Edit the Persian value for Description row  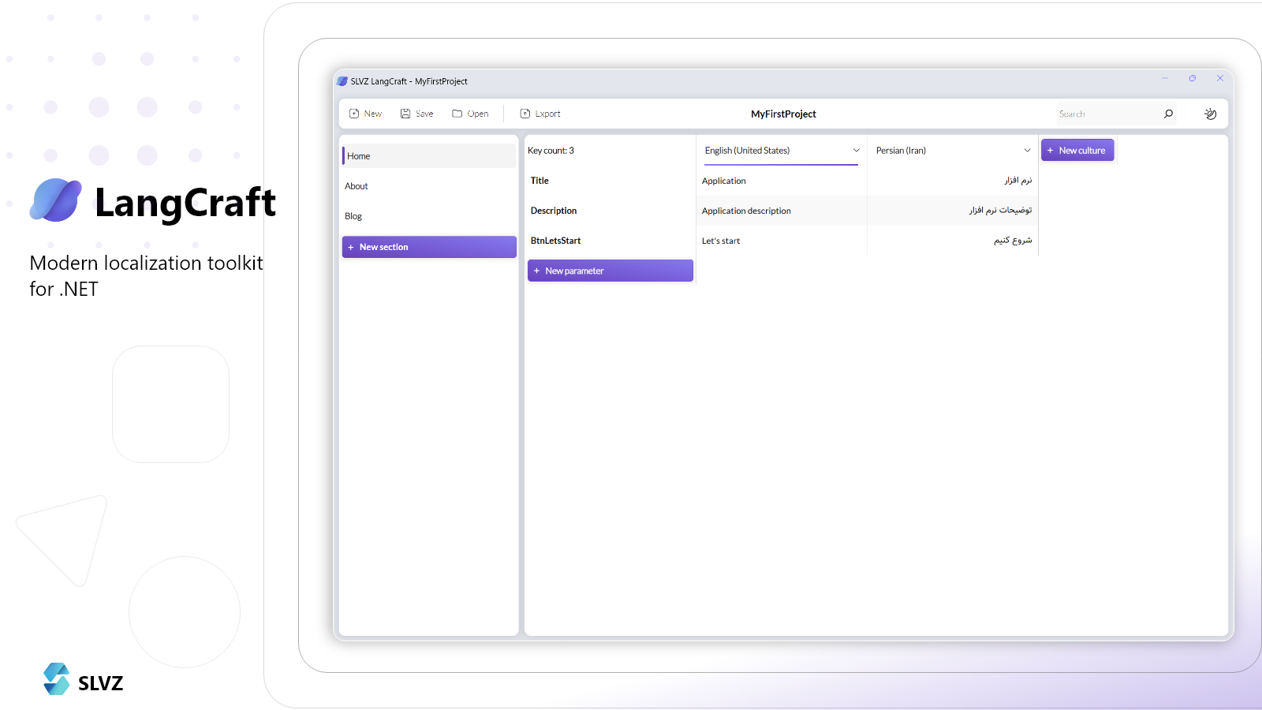pyautogui.click(x=953, y=211)
